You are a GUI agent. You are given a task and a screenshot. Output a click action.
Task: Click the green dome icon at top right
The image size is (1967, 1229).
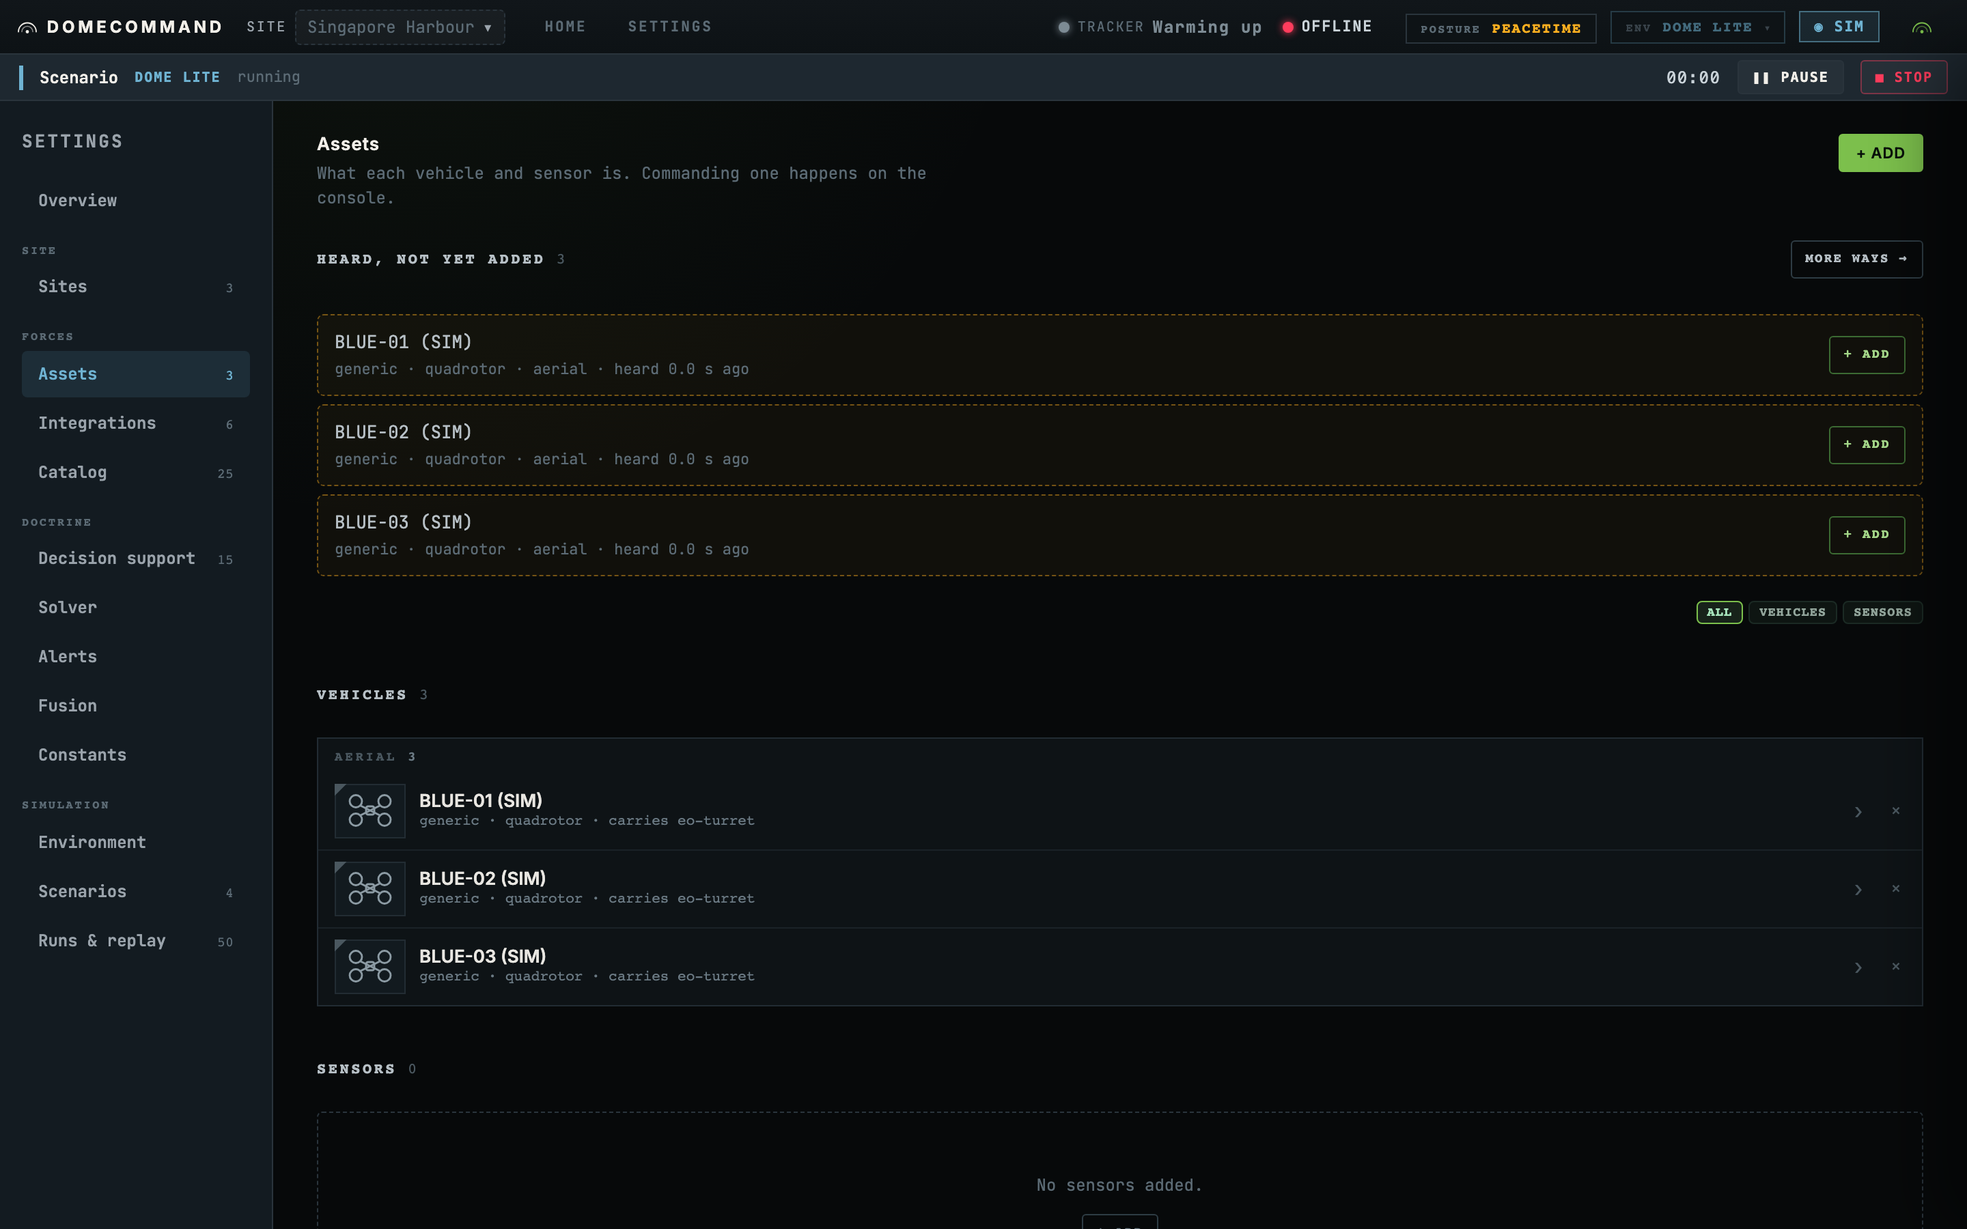click(x=1921, y=27)
